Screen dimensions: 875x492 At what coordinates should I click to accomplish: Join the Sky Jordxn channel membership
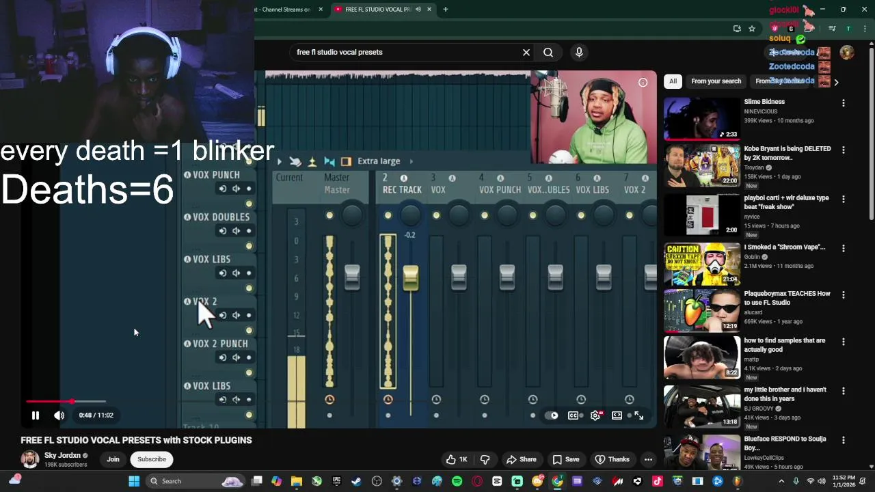113,459
